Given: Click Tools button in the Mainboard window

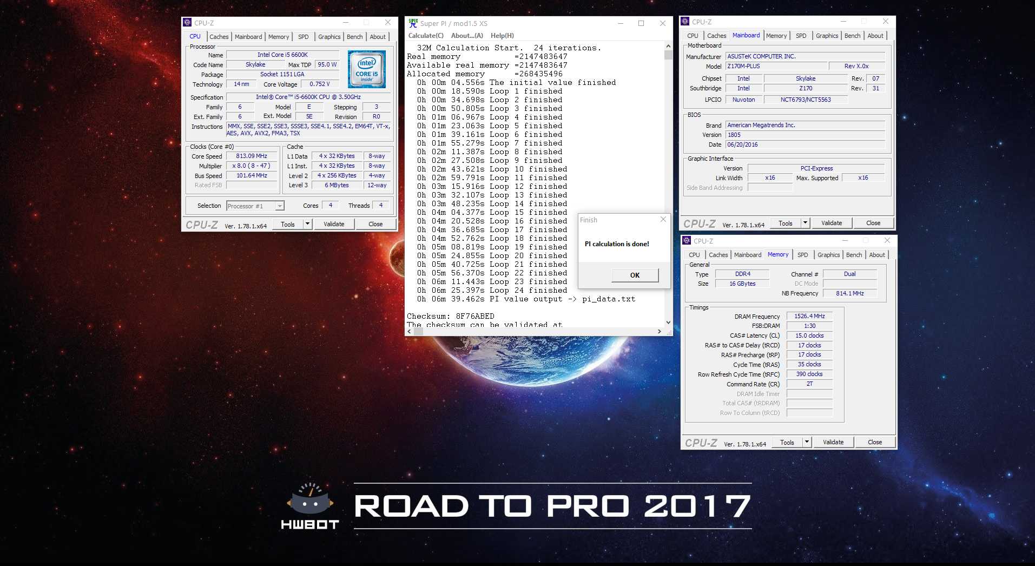Looking at the screenshot, I should coord(786,223).
